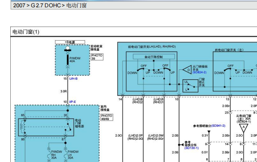Select the P/WDW 40A fuse label
257x162 pixels.
click(75, 60)
